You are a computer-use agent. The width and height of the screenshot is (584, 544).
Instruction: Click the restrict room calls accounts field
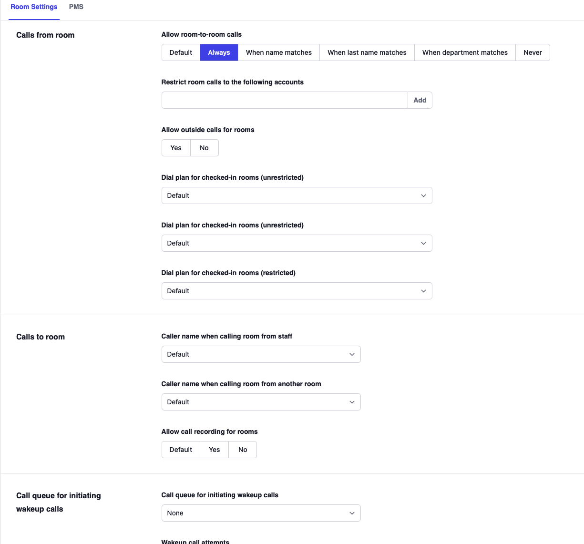pos(285,100)
